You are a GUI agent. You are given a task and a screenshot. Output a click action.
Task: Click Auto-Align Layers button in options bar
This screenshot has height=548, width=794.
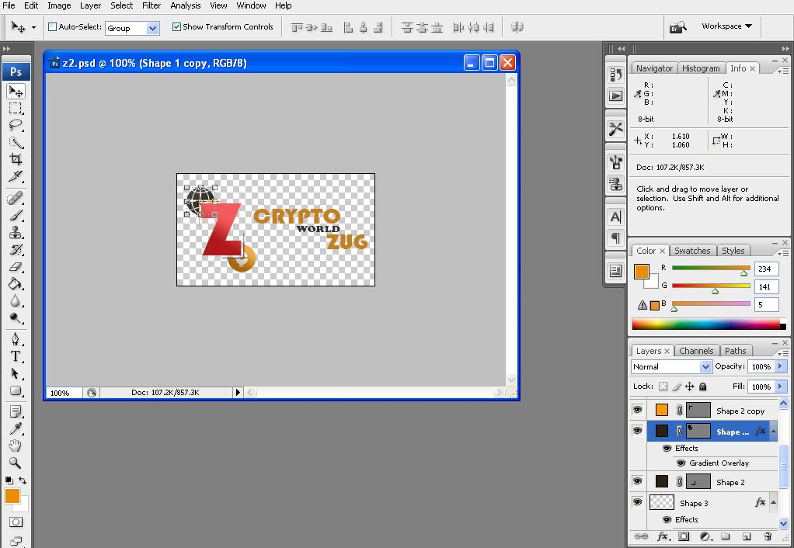517,27
